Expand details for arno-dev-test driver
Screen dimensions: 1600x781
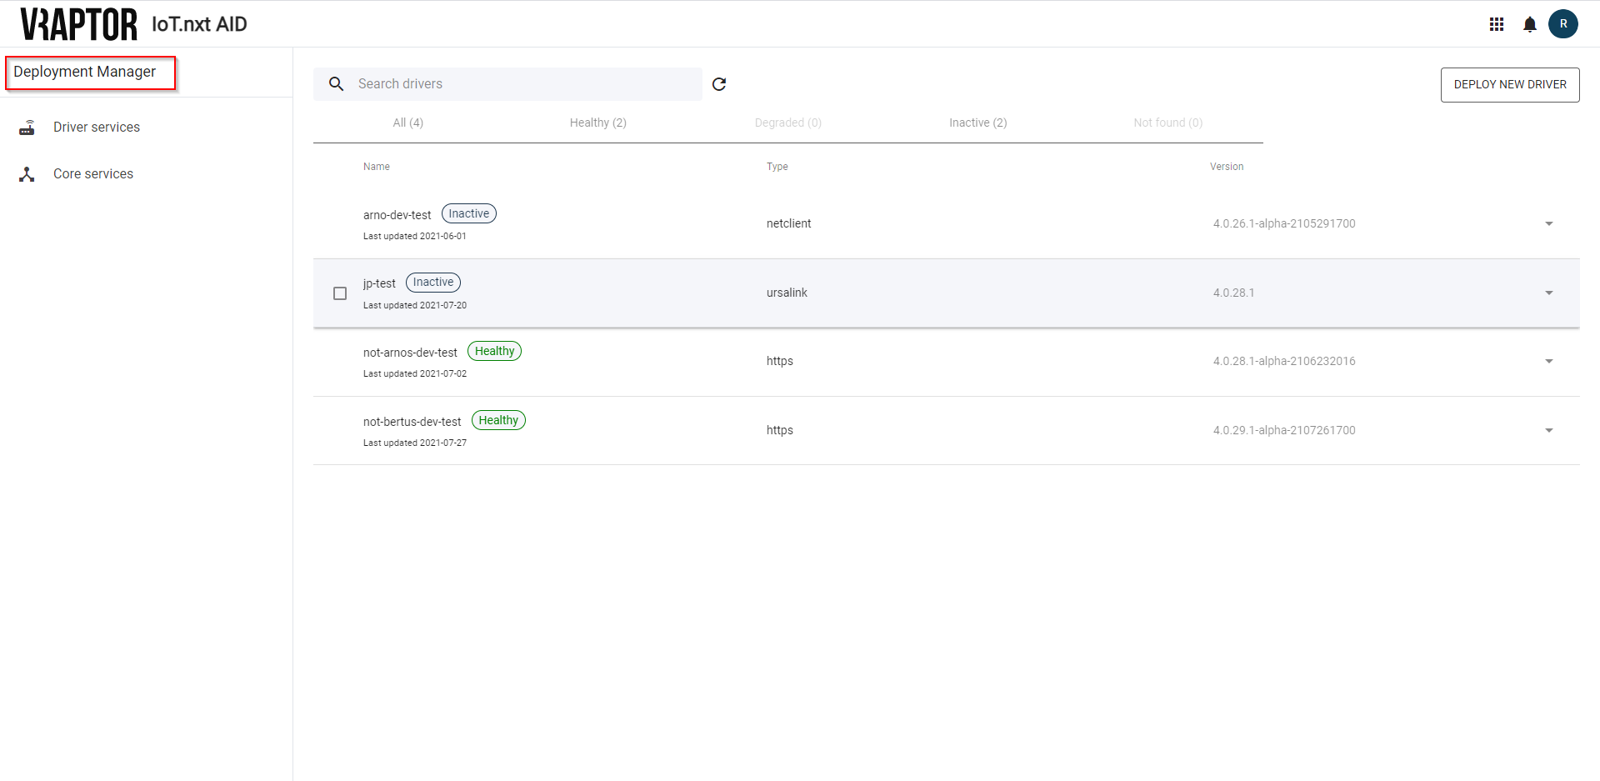1548,223
